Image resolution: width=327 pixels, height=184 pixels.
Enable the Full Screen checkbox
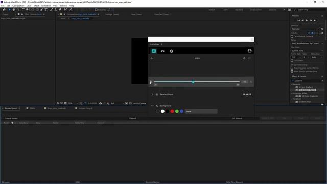[x=292, y=61]
